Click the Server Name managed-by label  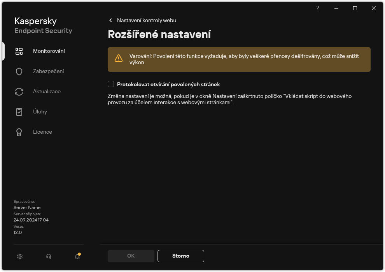[x=27, y=207]
